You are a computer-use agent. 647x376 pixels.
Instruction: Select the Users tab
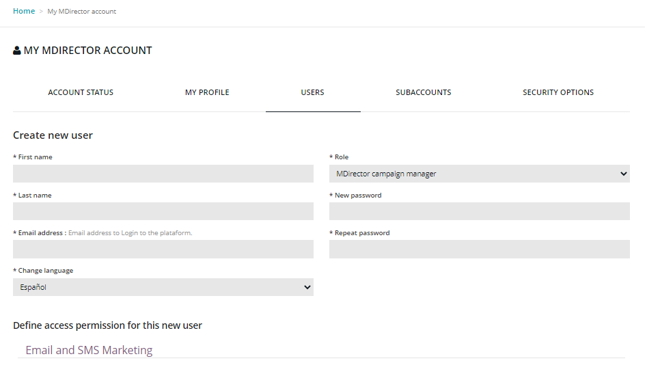(312, 92)
